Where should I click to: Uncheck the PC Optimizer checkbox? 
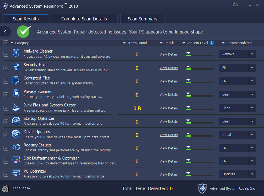point(6,174)
